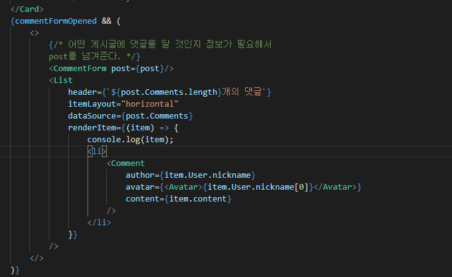Click the 개의 댓글 text in header
This screenshot has width=452, height=277.
point(243,92)
